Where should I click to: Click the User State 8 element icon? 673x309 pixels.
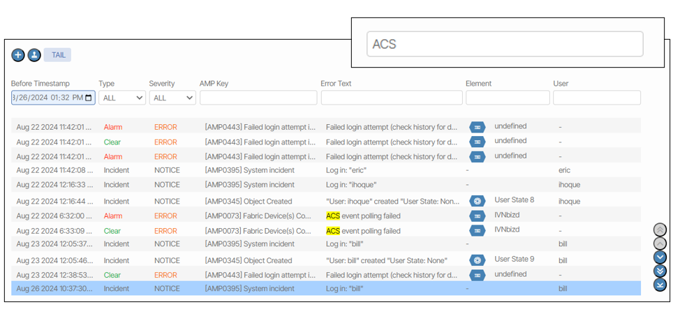pos(478,202)
